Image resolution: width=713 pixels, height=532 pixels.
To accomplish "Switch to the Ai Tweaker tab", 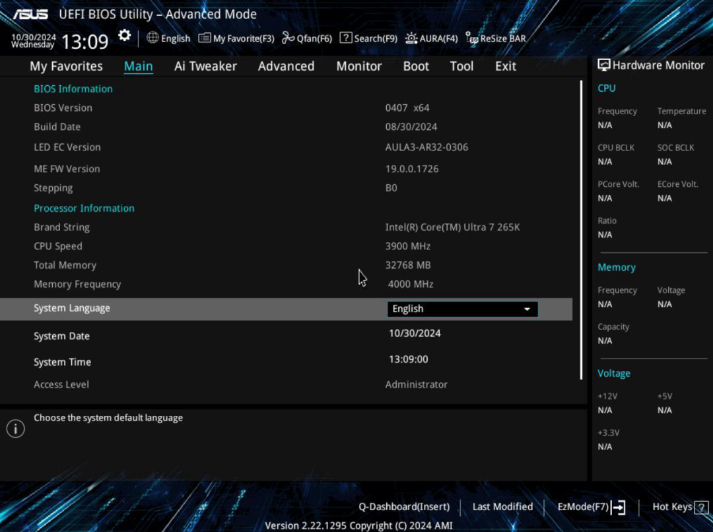I will (205, 66).
